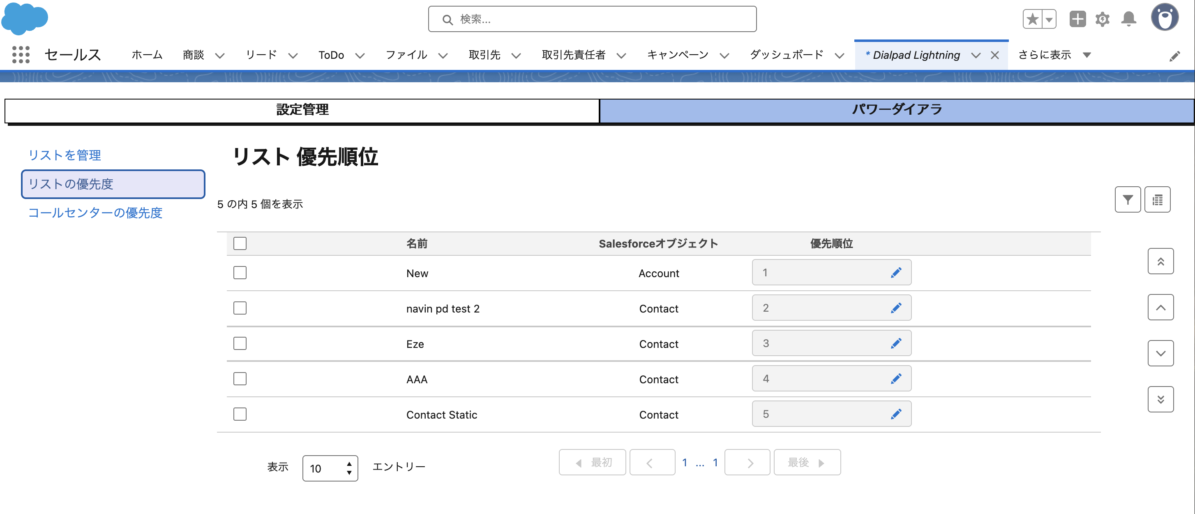
Task: Move selected list down one position
Action: (1160, 353)
